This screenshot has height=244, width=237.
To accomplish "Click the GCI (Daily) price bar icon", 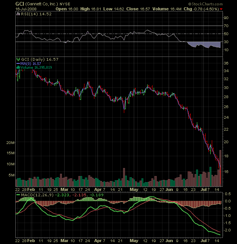I will 18,59.
